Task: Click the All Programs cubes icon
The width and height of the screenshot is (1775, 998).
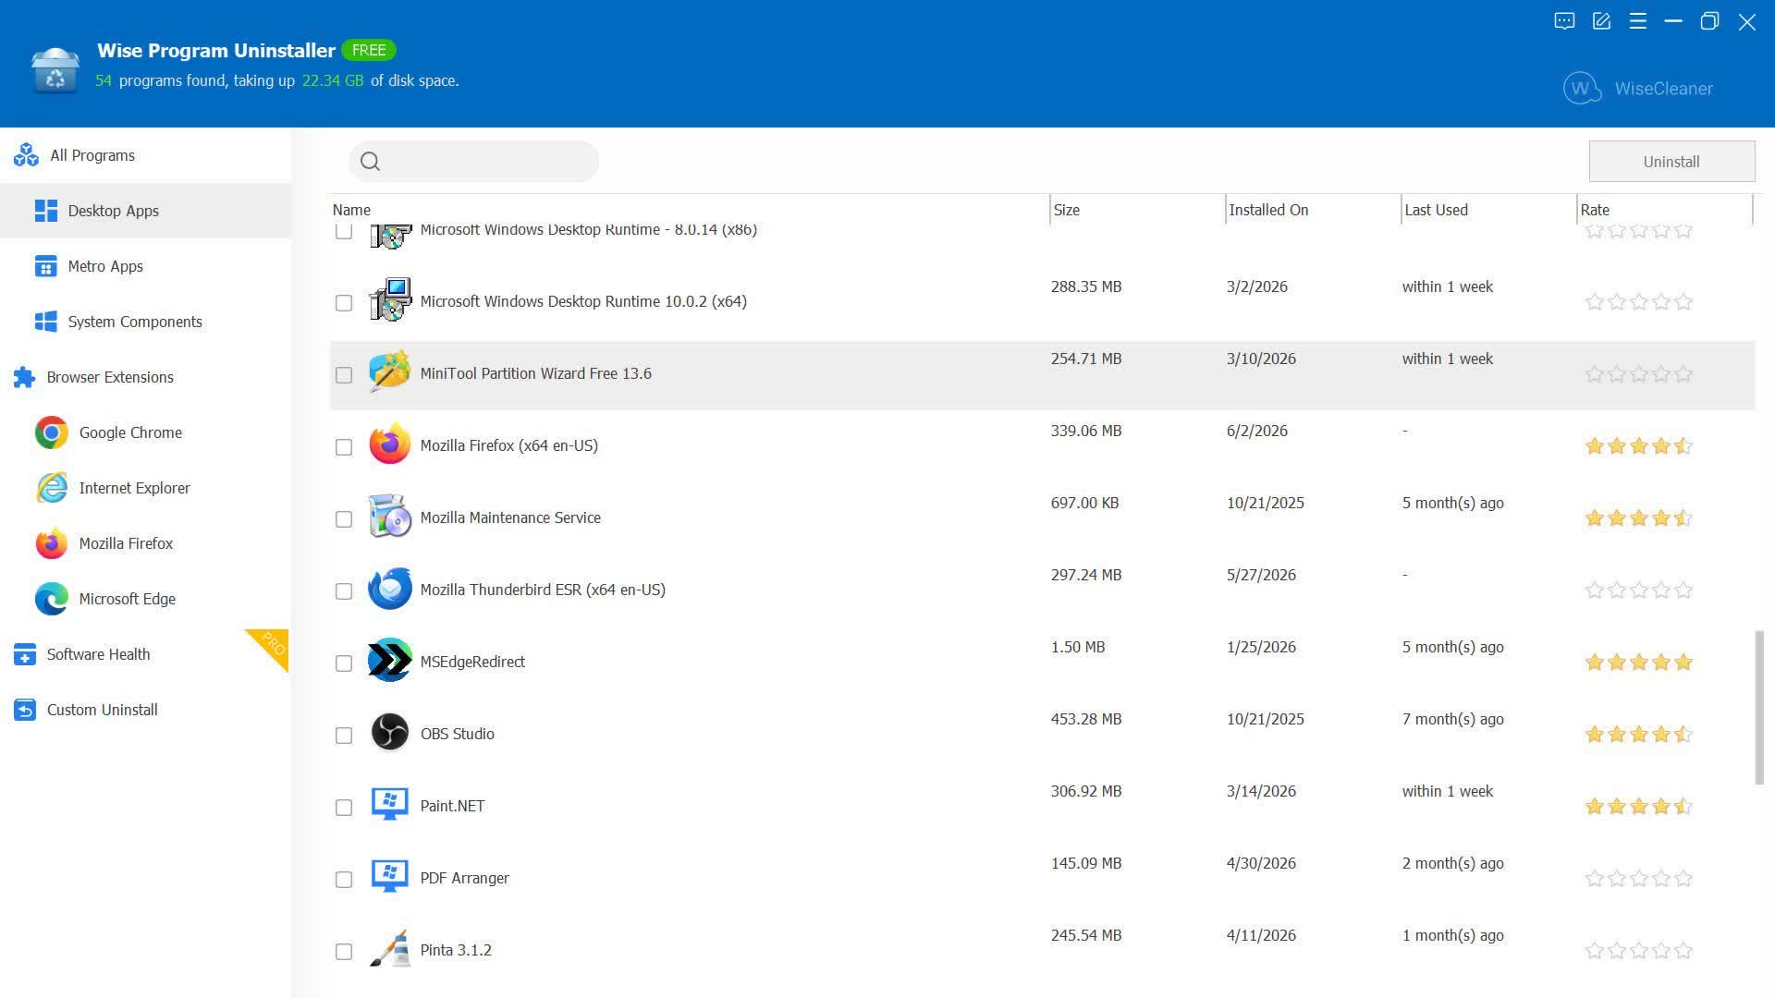Action: [x=26, y=155]
